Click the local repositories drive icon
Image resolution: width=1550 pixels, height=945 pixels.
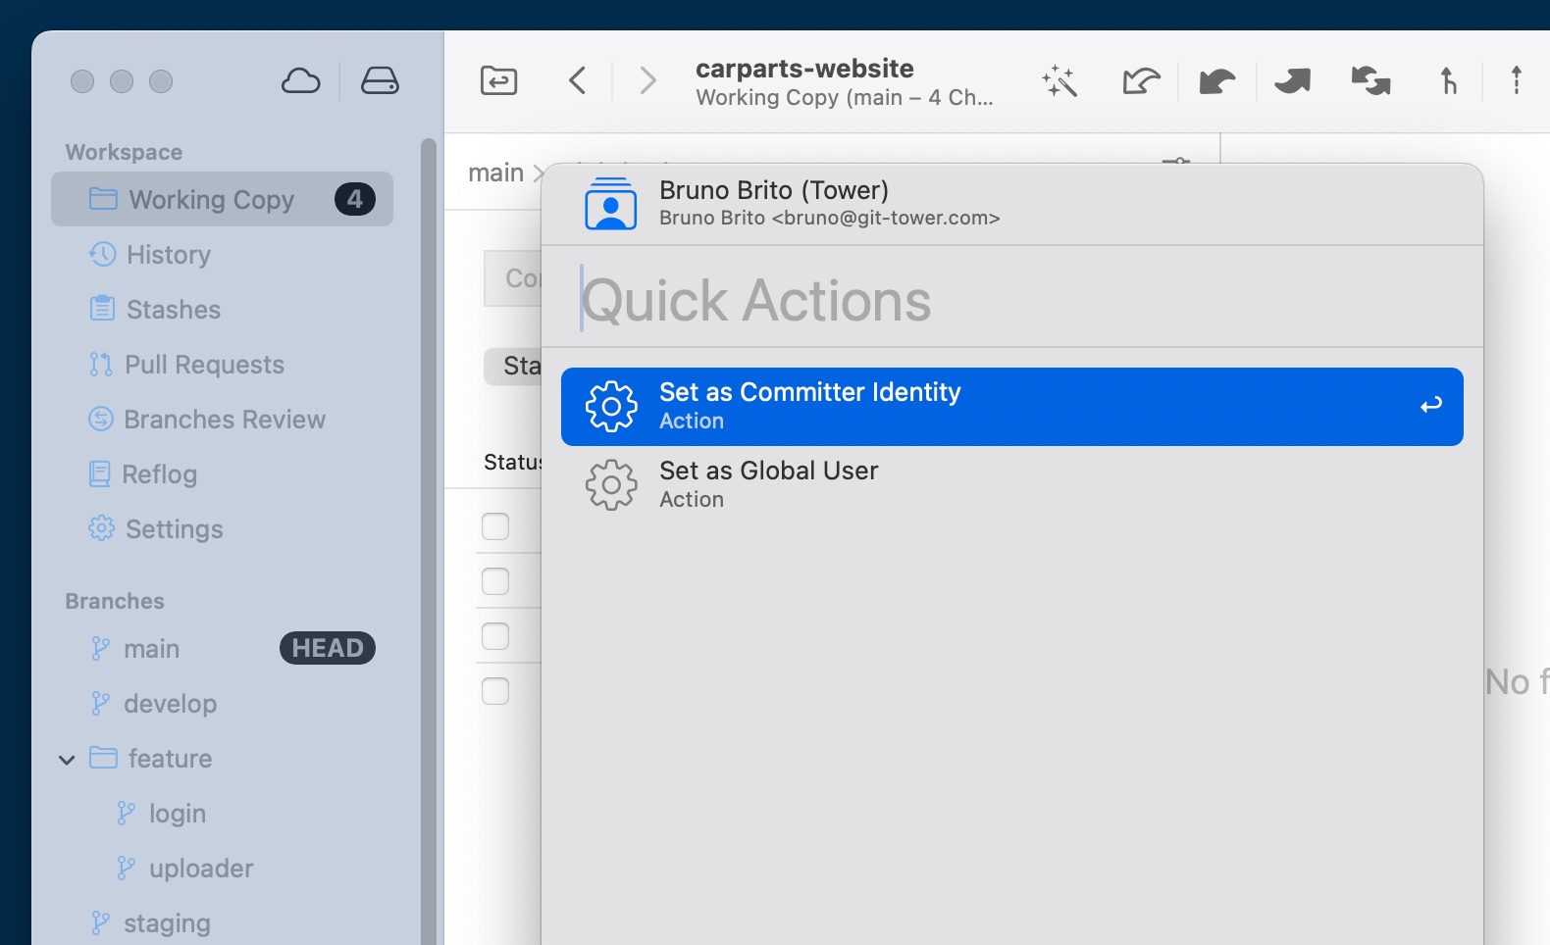click(380, 80)
